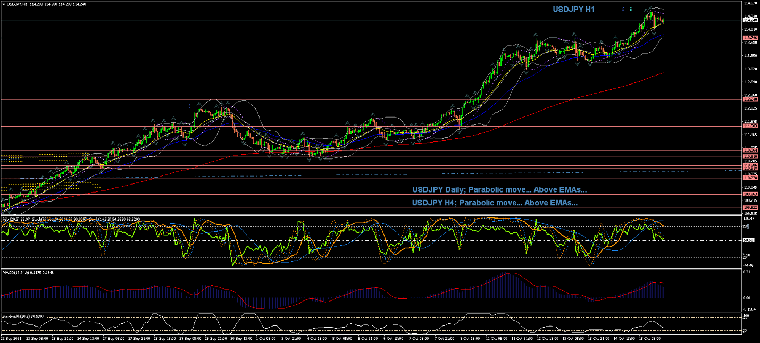Click the 113.796 horizontal line price tag

[x=750, y=38]
